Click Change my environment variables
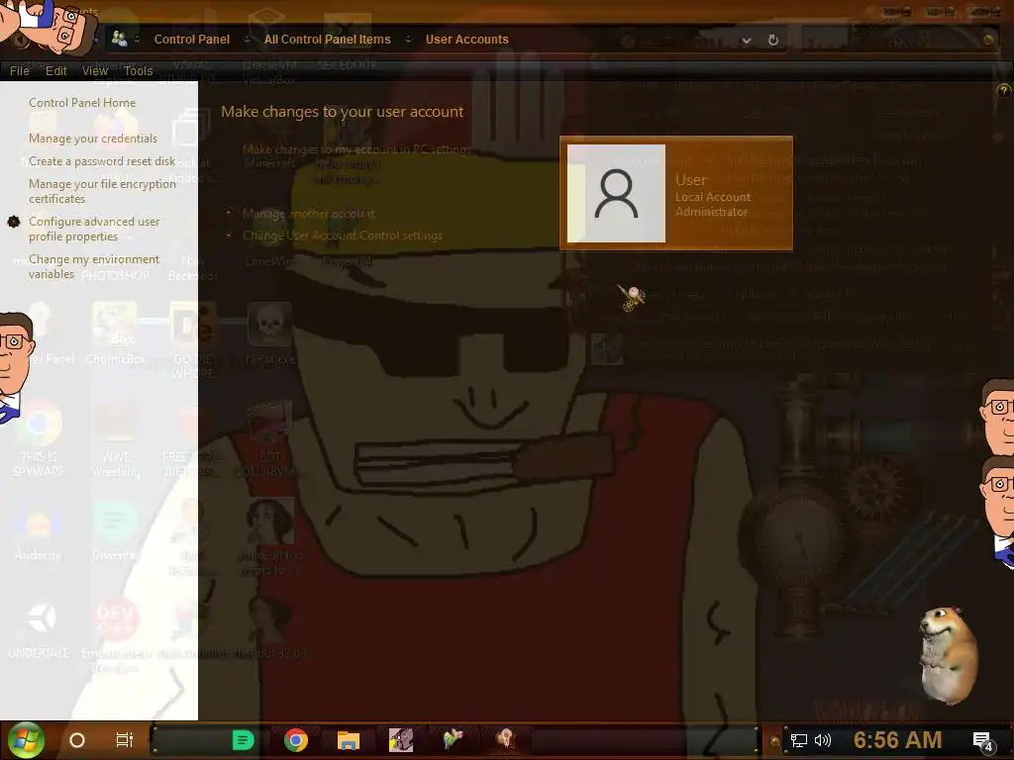This screenshot has height=760, width=1014. point(94,266)
